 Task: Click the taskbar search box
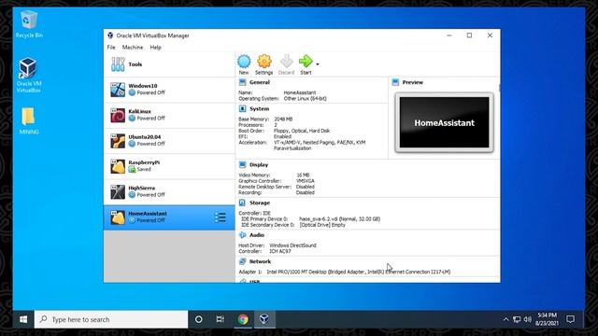click(x=111, y=319)
